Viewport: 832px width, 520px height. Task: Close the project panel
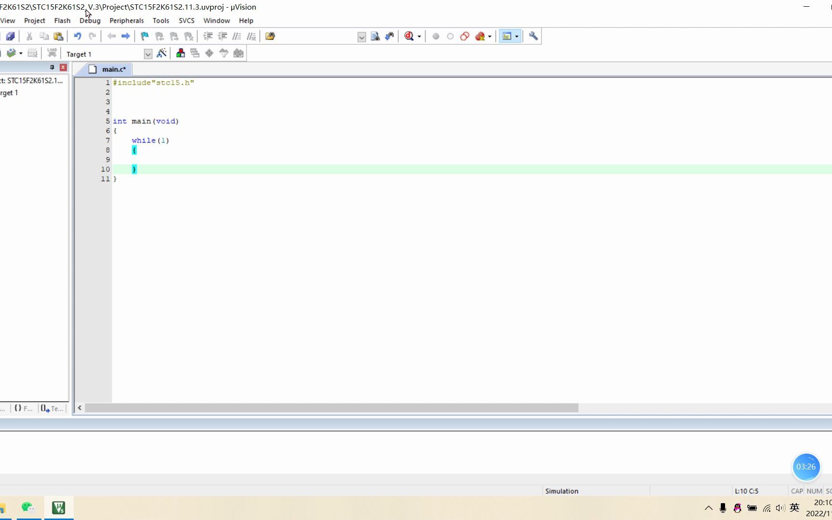(63, 67)
